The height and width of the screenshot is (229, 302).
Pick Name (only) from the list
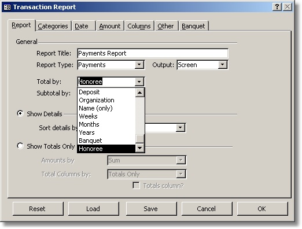coord(106,108)
